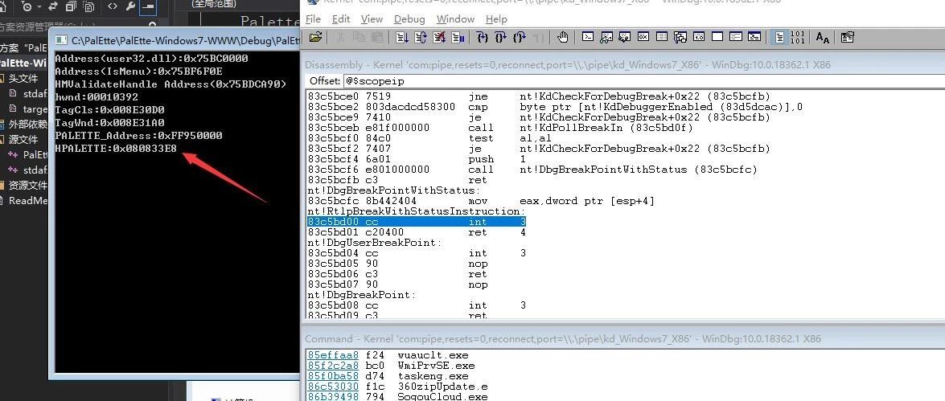The image size is (945, 401).
Task: Open the Font dialog via AA icon
Action: click(x=823, y=37)
